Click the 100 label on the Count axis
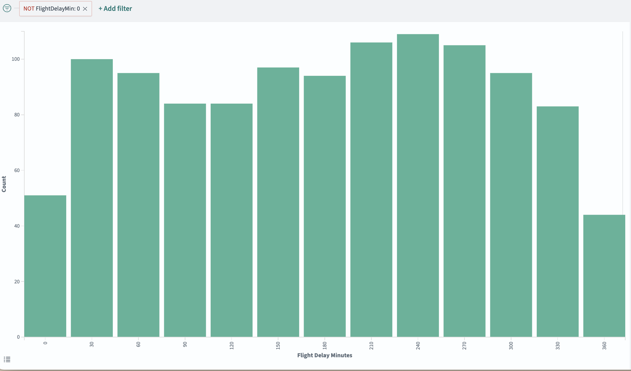The width and height of the screenshot is (631, 371). pos(16,59)
